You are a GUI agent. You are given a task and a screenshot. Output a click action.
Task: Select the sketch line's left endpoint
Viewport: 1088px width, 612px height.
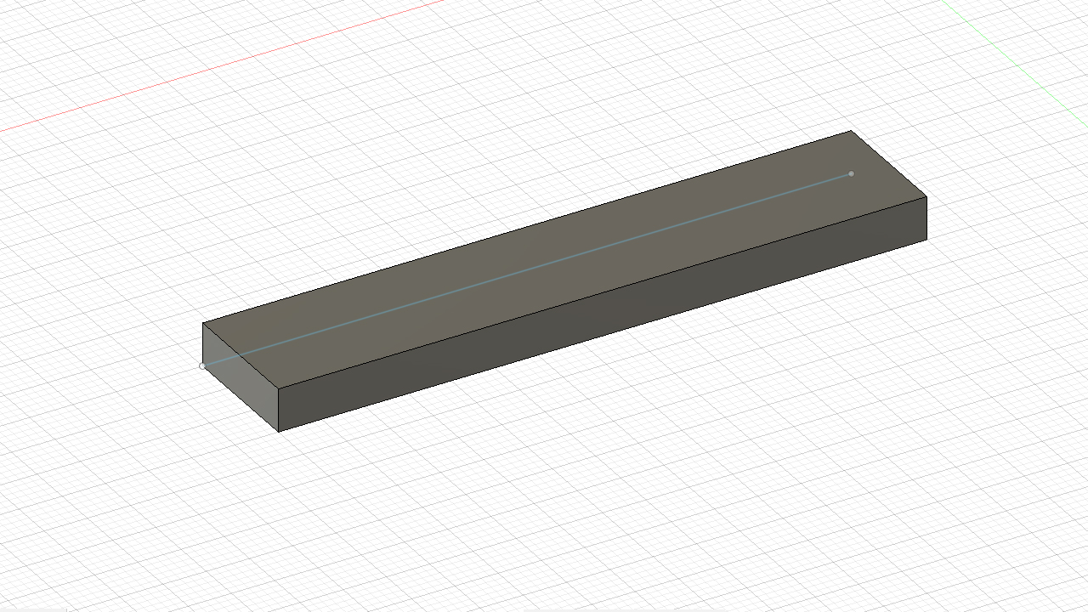pos(202,366)
